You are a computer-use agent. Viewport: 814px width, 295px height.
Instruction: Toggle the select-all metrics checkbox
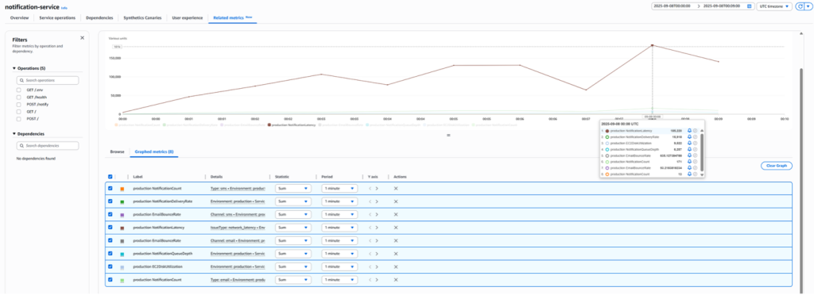click(x=110, y=177)
